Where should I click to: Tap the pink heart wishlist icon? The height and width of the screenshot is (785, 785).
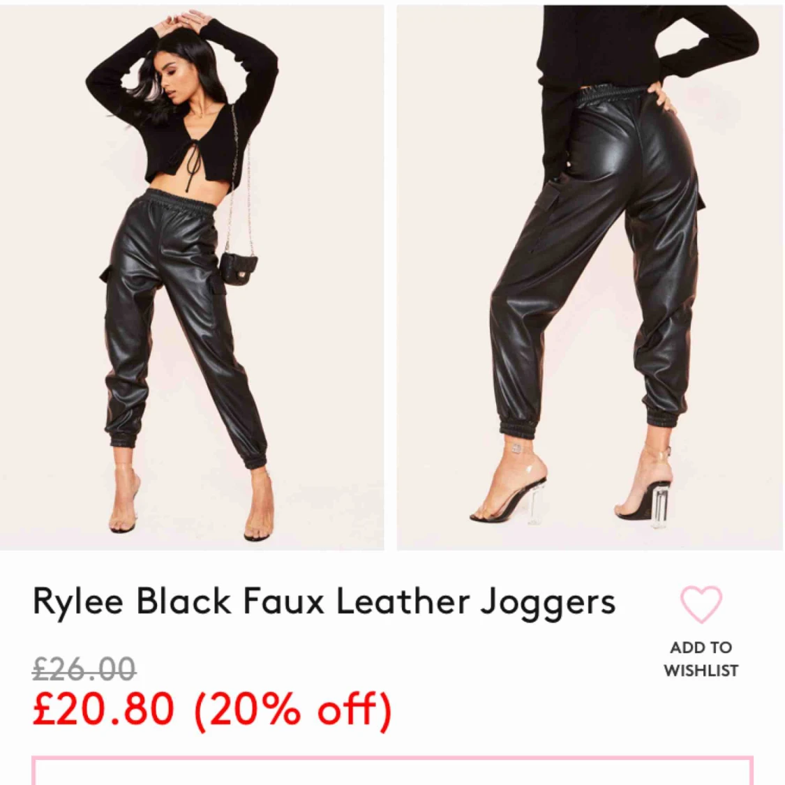[x=701, y=604]
